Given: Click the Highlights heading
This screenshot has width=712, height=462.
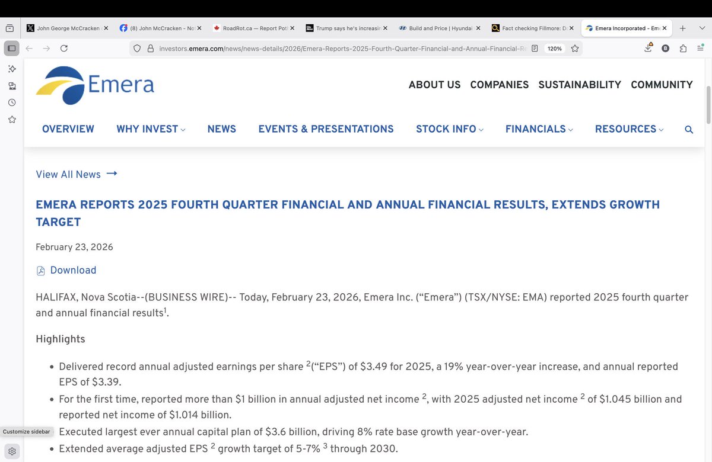Looking at the screenshot, I should click(60, 339).
